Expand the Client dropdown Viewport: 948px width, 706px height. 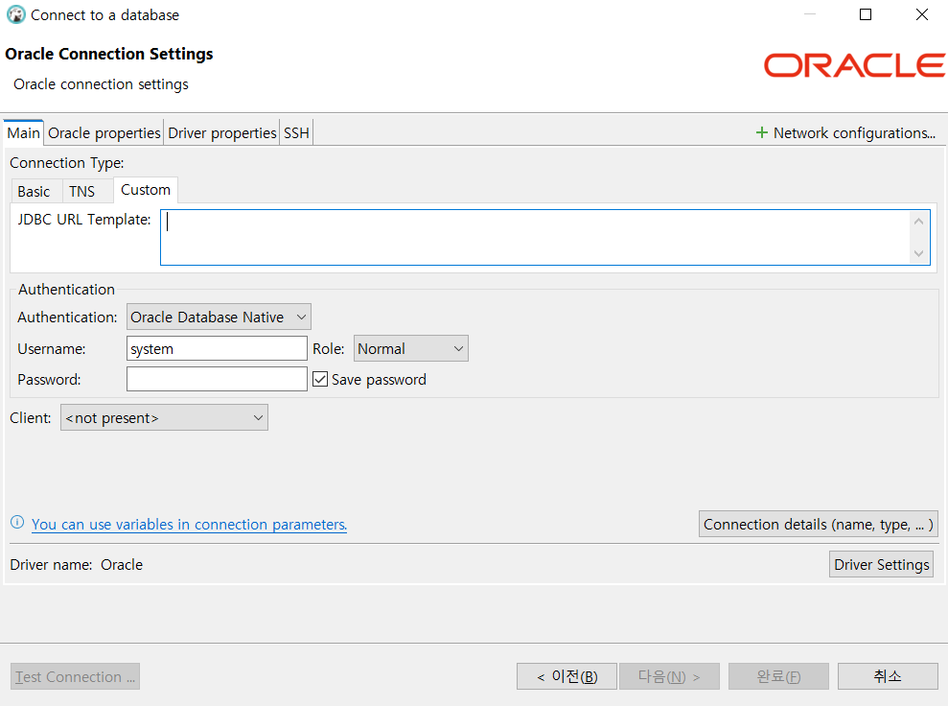[164, 417]
